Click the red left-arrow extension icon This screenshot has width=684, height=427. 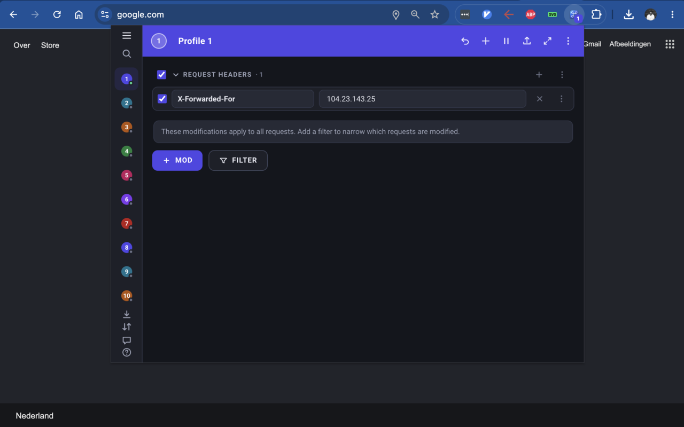[509, 14]
